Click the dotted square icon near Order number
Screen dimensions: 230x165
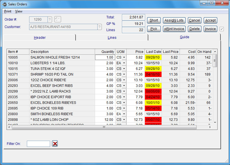click(x=57, y=20)
